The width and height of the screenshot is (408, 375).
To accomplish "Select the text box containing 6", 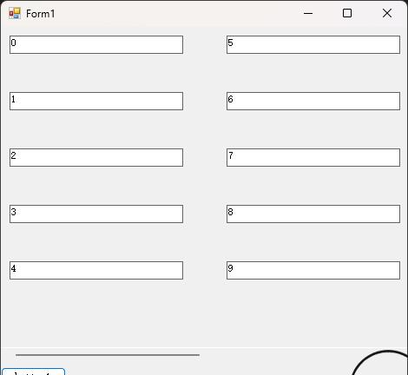I will pos(313,102).
